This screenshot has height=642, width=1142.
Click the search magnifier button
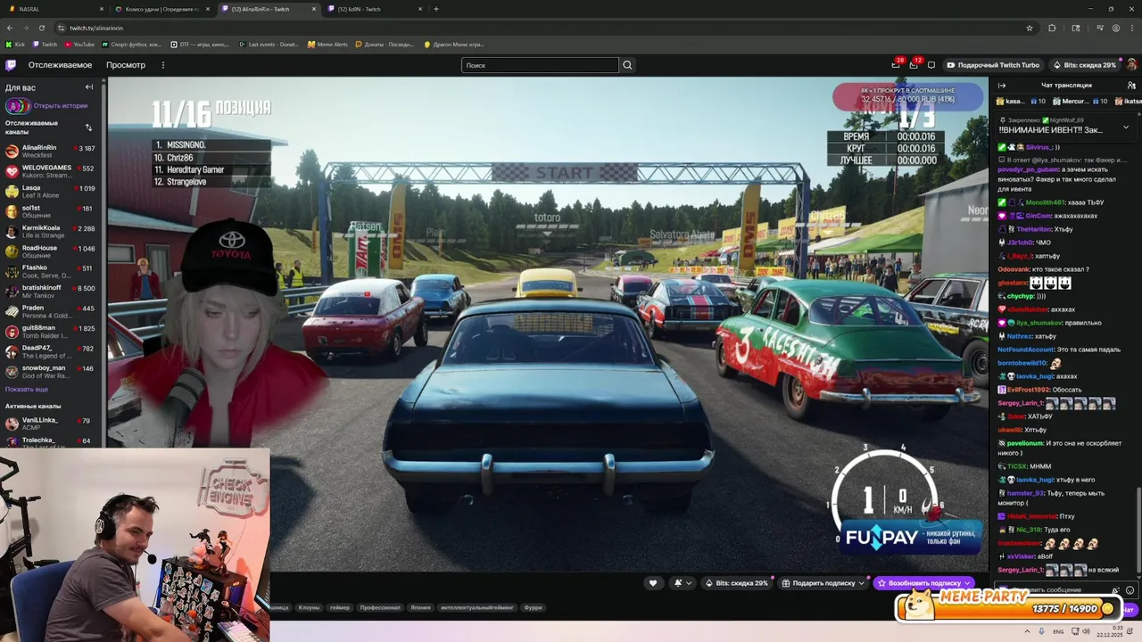627,65
